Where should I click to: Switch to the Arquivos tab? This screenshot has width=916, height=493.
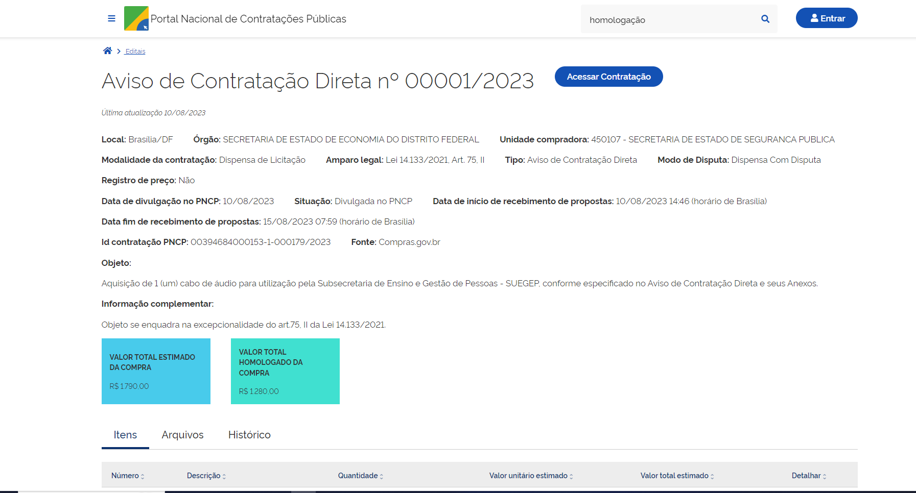[182, 435]
